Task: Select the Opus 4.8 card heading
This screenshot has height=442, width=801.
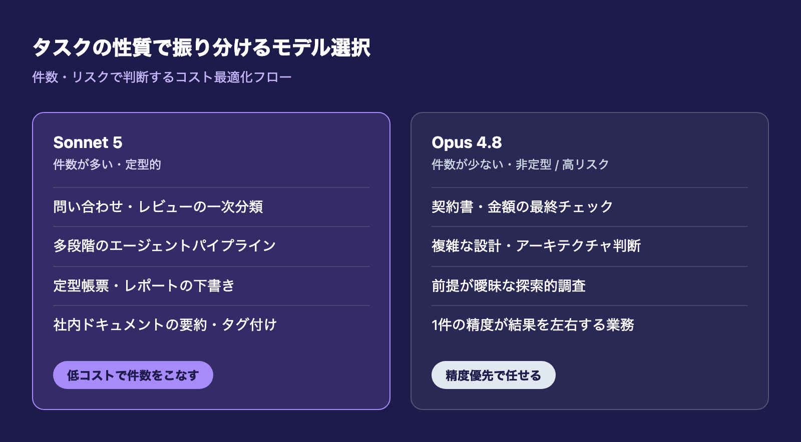Action: point(467,142)
